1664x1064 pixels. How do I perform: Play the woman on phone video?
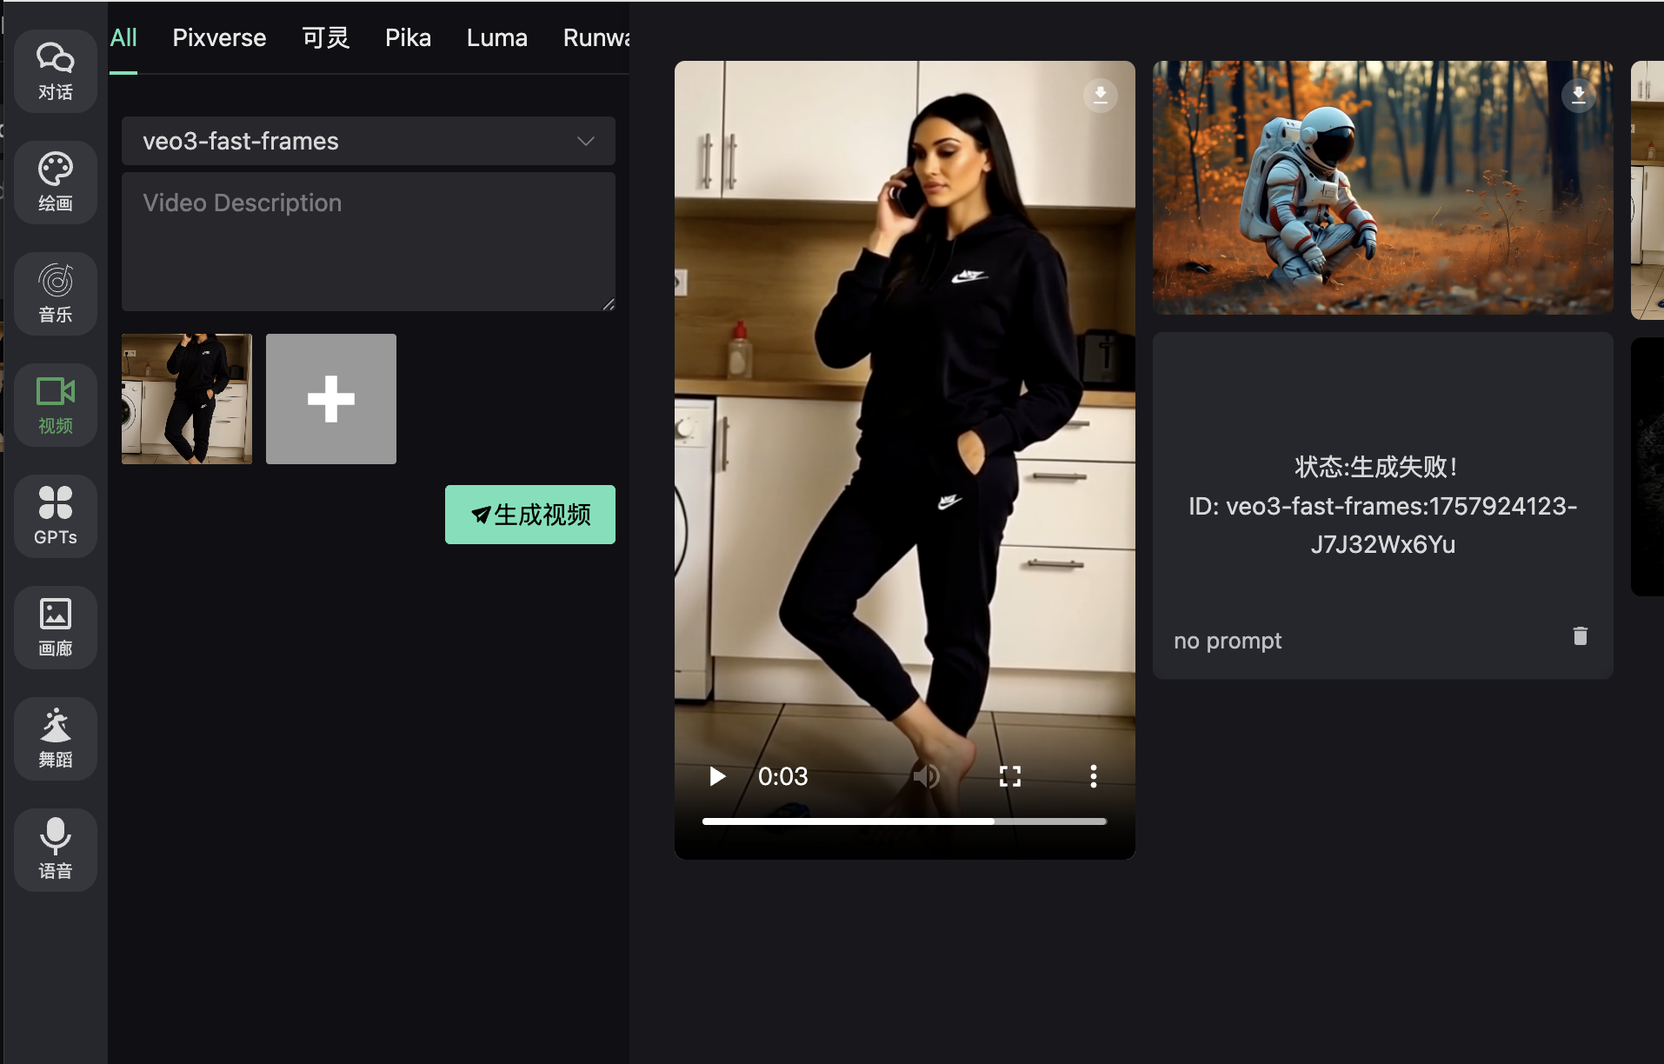point(717,776)
